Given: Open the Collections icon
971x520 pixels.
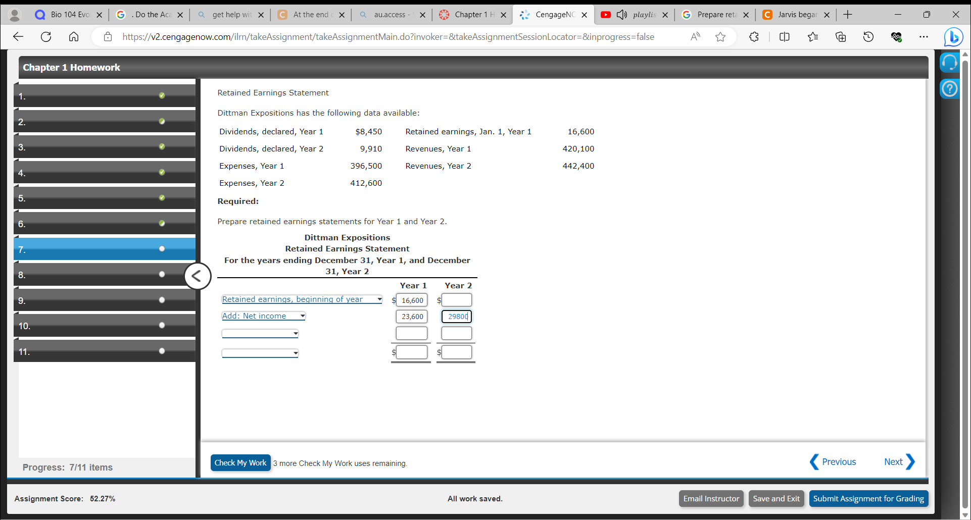Looking at the screenshot, I should point(841,36).
